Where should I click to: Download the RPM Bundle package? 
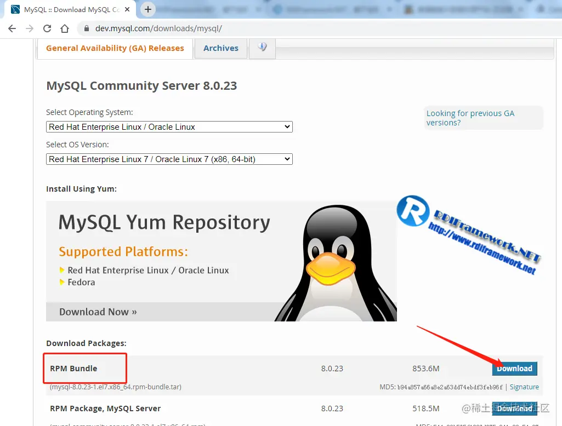coord(514,369)
